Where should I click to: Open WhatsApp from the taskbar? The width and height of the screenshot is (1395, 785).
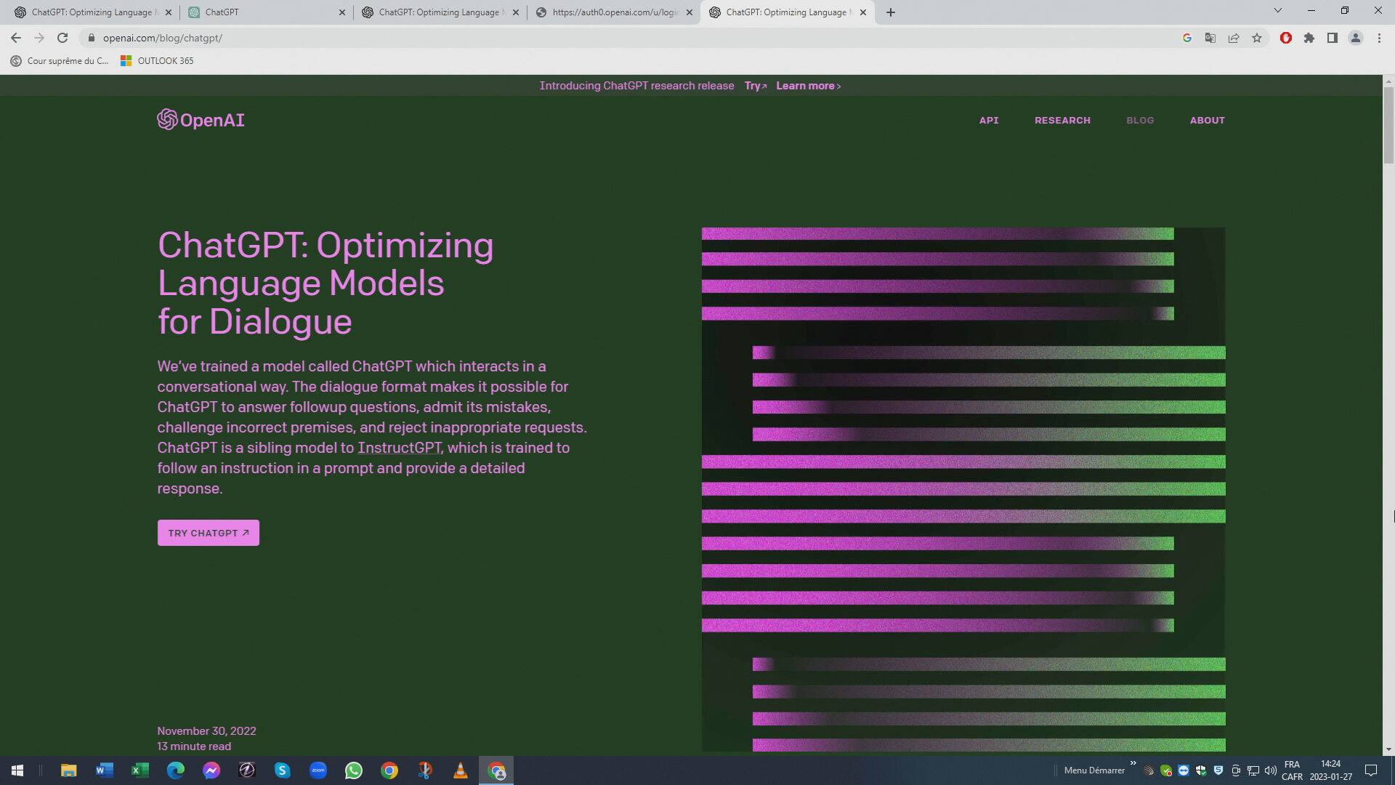(x=354, y=770)
